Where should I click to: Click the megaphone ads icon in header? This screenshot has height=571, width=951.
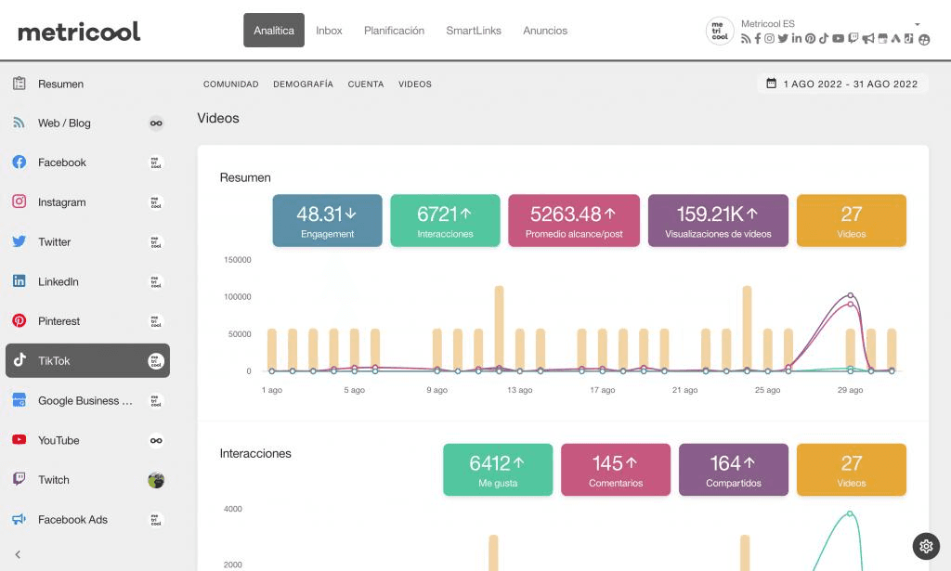point(868,39)
